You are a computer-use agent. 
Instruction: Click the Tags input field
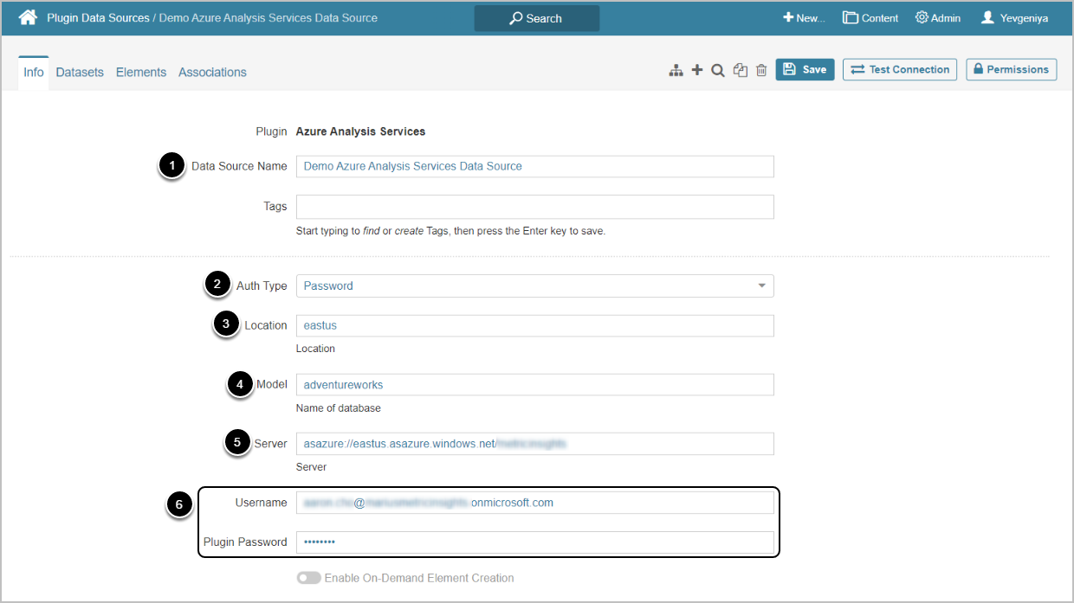(534, 207)
